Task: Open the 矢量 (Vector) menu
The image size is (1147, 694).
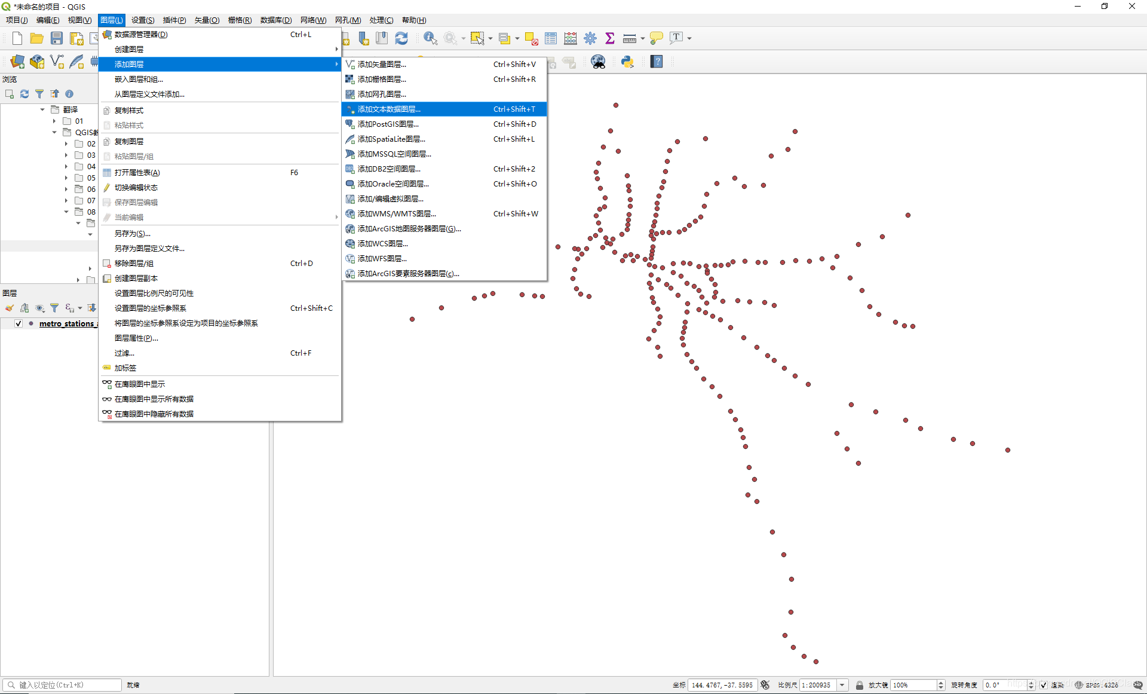Action: (207, 20)
